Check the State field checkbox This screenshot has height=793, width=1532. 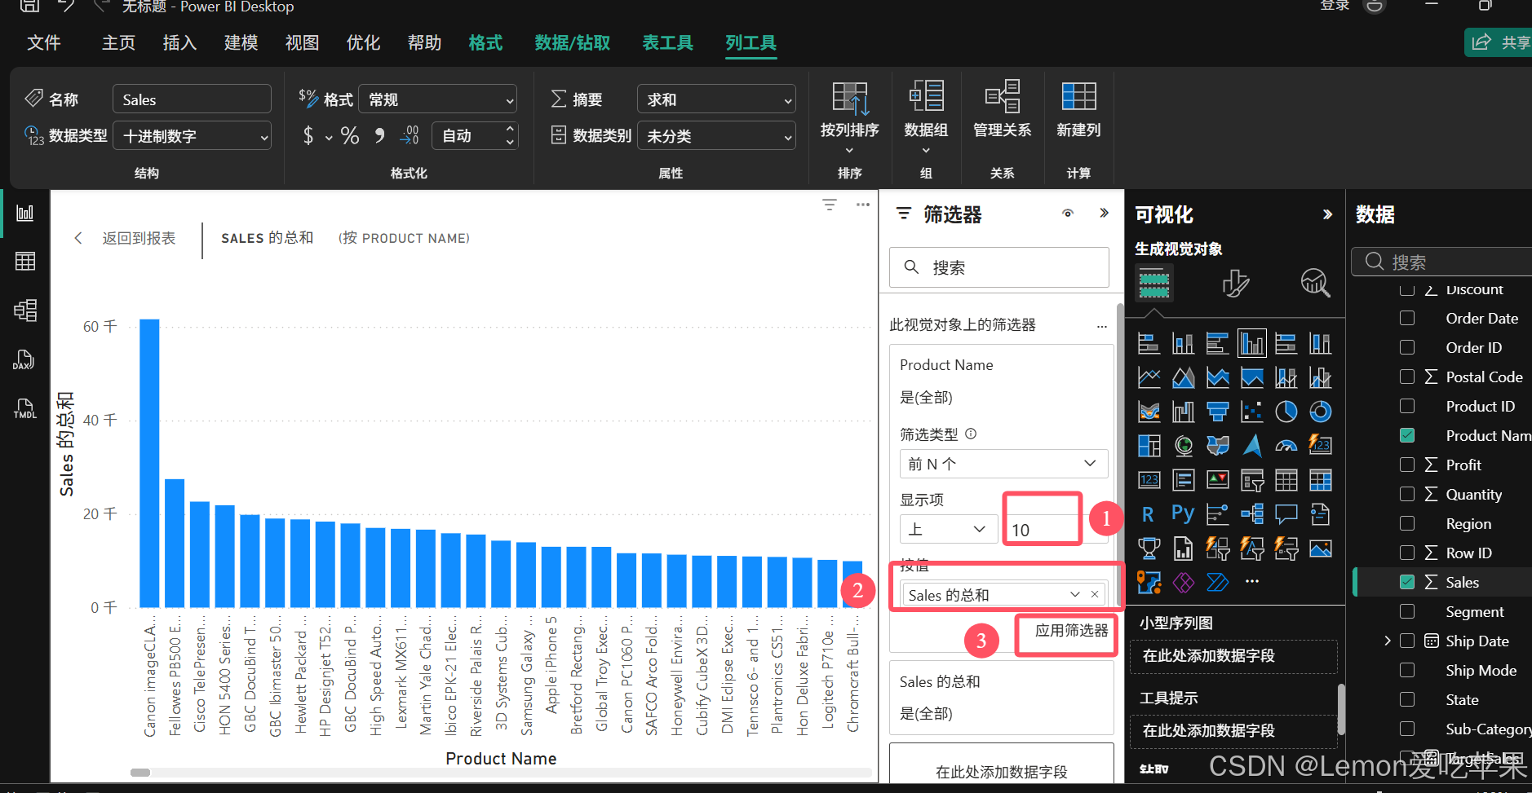coord(1407,699)
